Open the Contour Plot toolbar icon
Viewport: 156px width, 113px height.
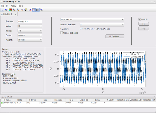pyautogui.click(x=10, y=10)
